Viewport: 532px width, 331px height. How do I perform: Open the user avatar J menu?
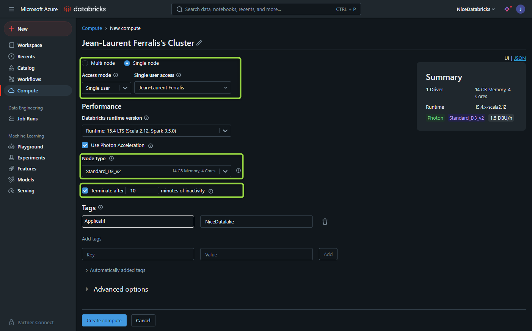coord(521,9)
